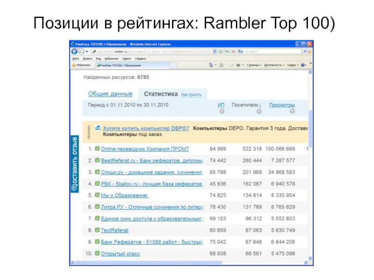The height and width of the screenshot is (280, 374).
Task: Open the Избранное menu in menu bar
Action: click(111, 59)
